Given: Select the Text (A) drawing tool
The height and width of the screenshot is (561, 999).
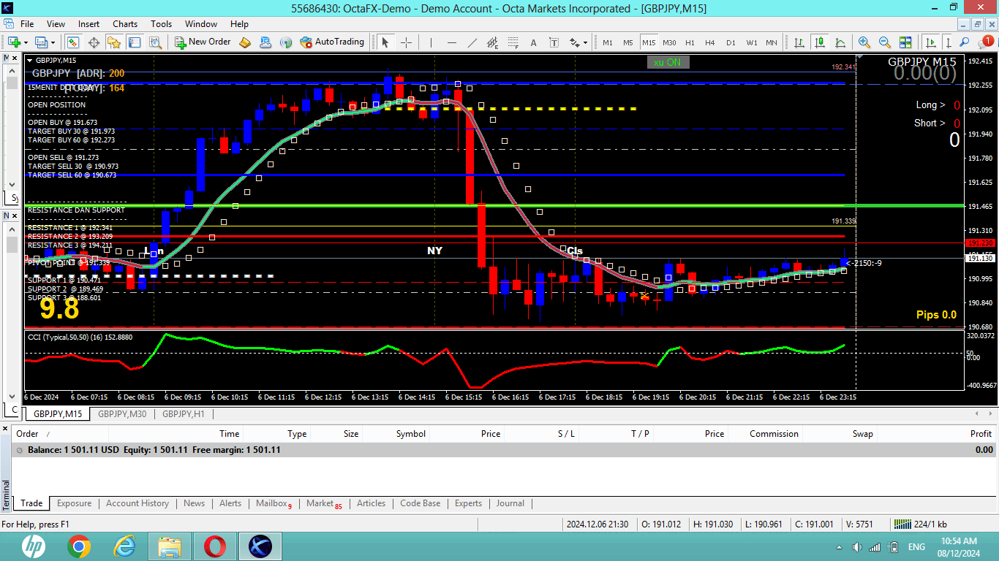Looking at the screenshot, I should [533, 42].
